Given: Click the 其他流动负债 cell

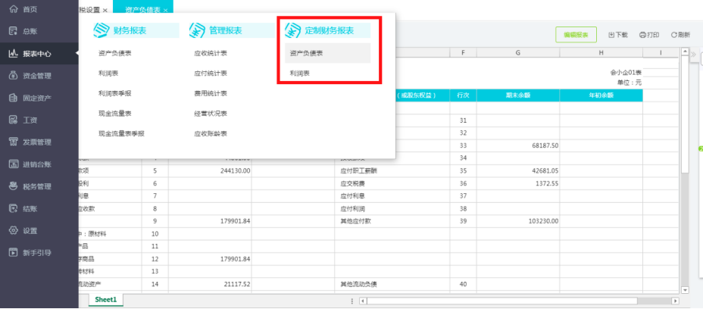Looking at the screenshot, I should 392,284.
